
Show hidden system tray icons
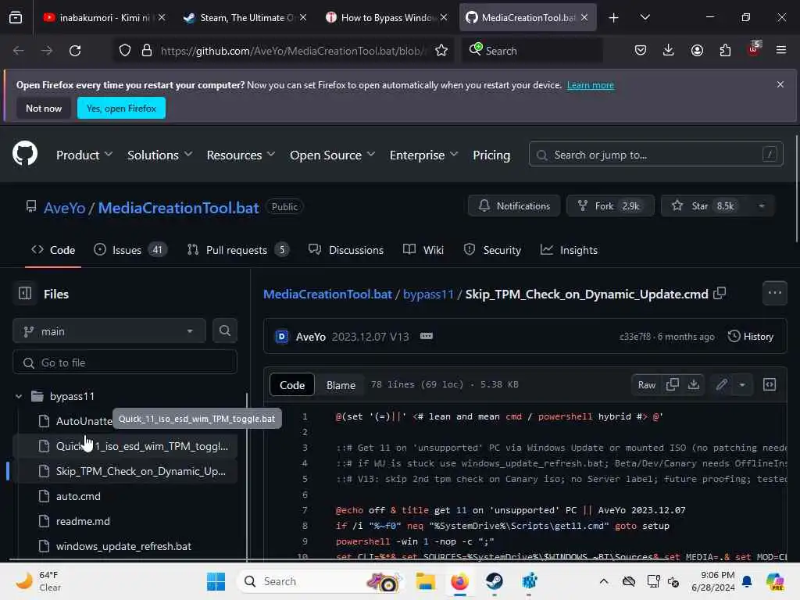click(604, 581)
